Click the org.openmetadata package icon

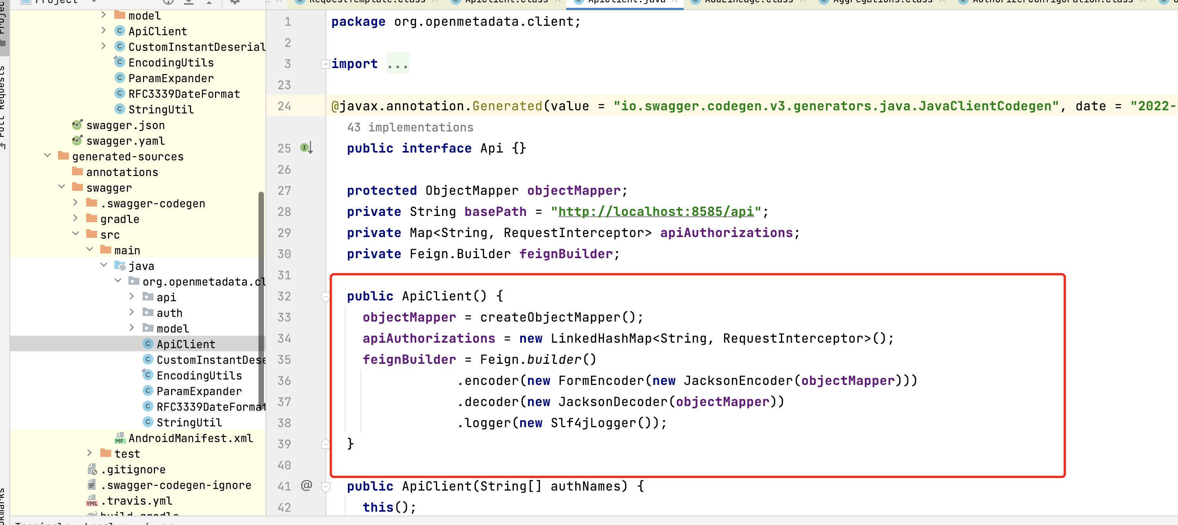click(x=134, y=281)
